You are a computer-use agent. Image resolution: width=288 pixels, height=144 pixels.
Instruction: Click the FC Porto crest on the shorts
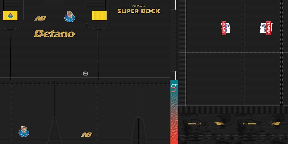pyautogui.click(x=24, y=131)
